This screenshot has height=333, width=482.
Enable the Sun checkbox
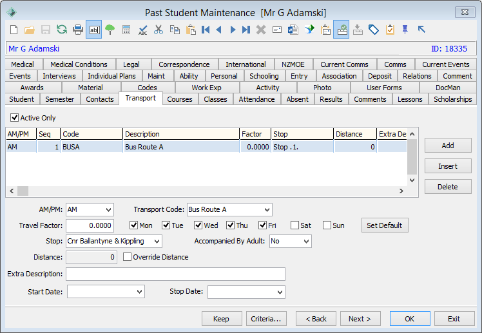point(327,225)
